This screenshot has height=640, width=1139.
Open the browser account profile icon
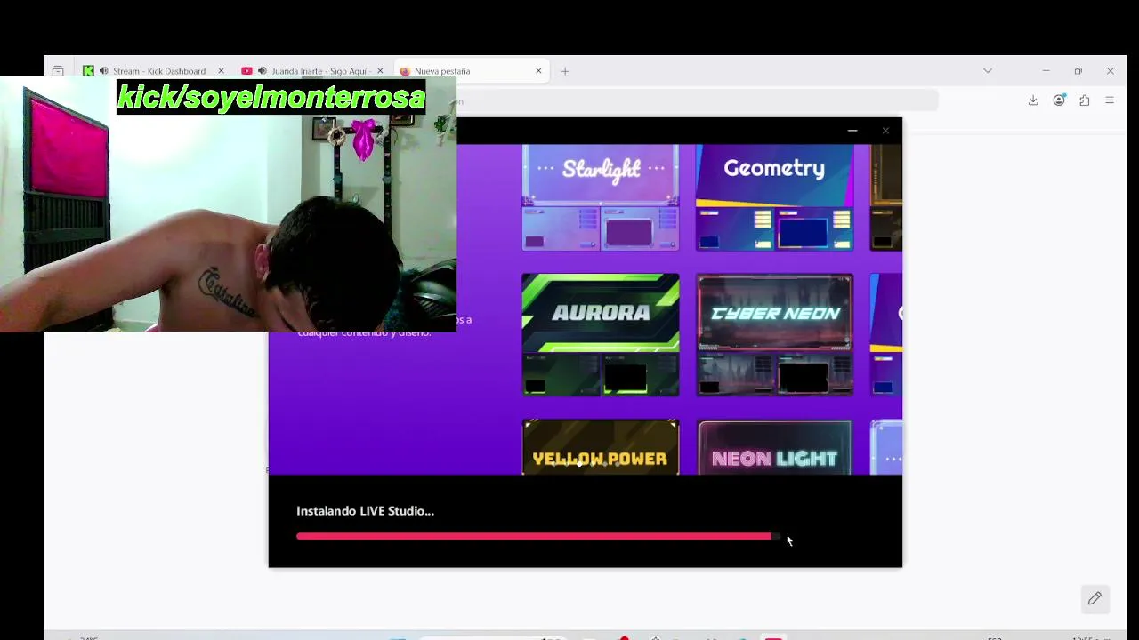coord(1059,100)
